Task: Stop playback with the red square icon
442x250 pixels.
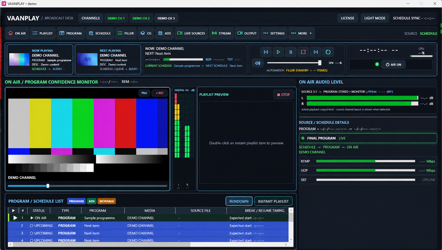Action: pyautogui.click(x=303, y=52)
